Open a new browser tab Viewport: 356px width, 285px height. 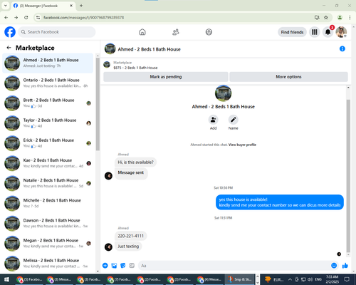click(81, 6)
